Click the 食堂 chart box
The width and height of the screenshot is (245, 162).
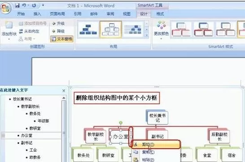tap(207, 155)
